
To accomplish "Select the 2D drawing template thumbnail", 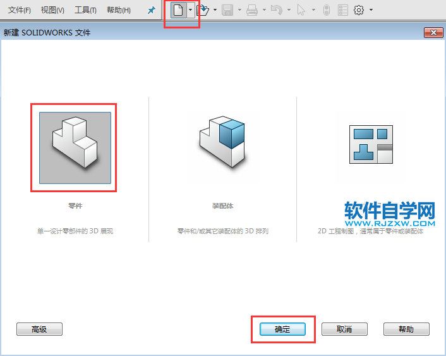I will click(371, 144).
